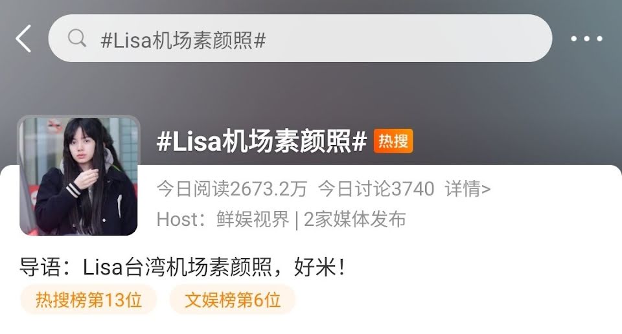Viewport: 622px width, 334px height.
Task: Expand 详情> for topic details
Action: coord(468,188)
